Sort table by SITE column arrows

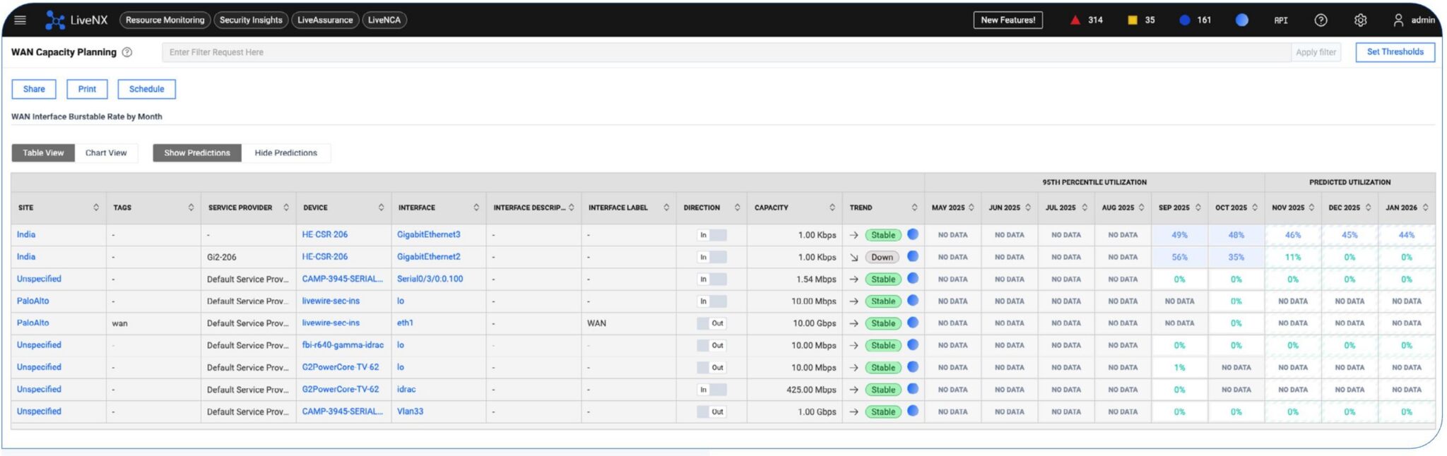coord(96,208)
